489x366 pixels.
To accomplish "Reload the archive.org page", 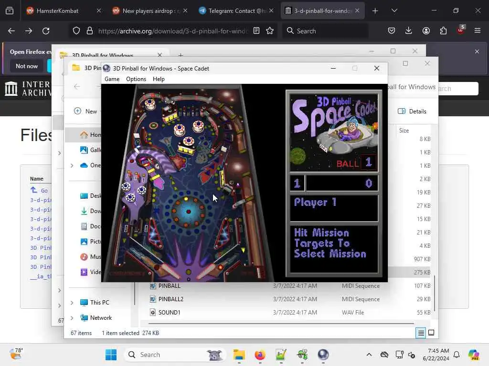I will pyautogui.click(x=46, y=31).
